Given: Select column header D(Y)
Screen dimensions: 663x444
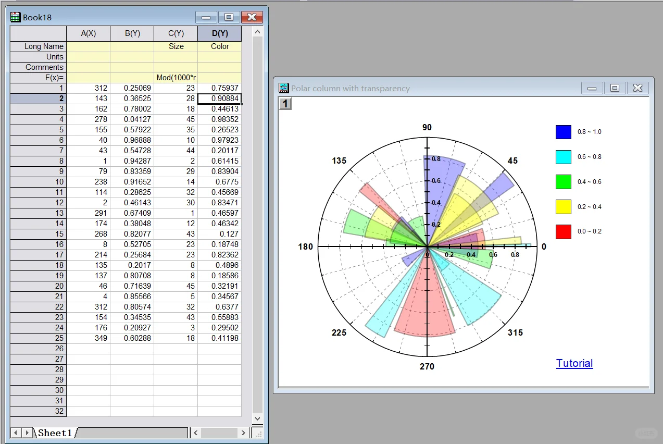Looking at the screenshot, I should 220,33.
